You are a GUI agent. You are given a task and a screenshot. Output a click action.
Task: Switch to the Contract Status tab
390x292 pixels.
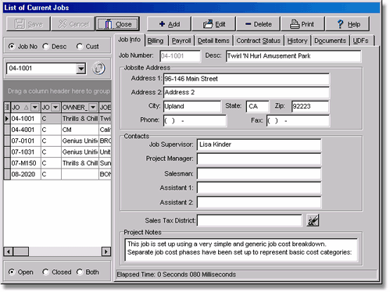[x=259, y=41]
